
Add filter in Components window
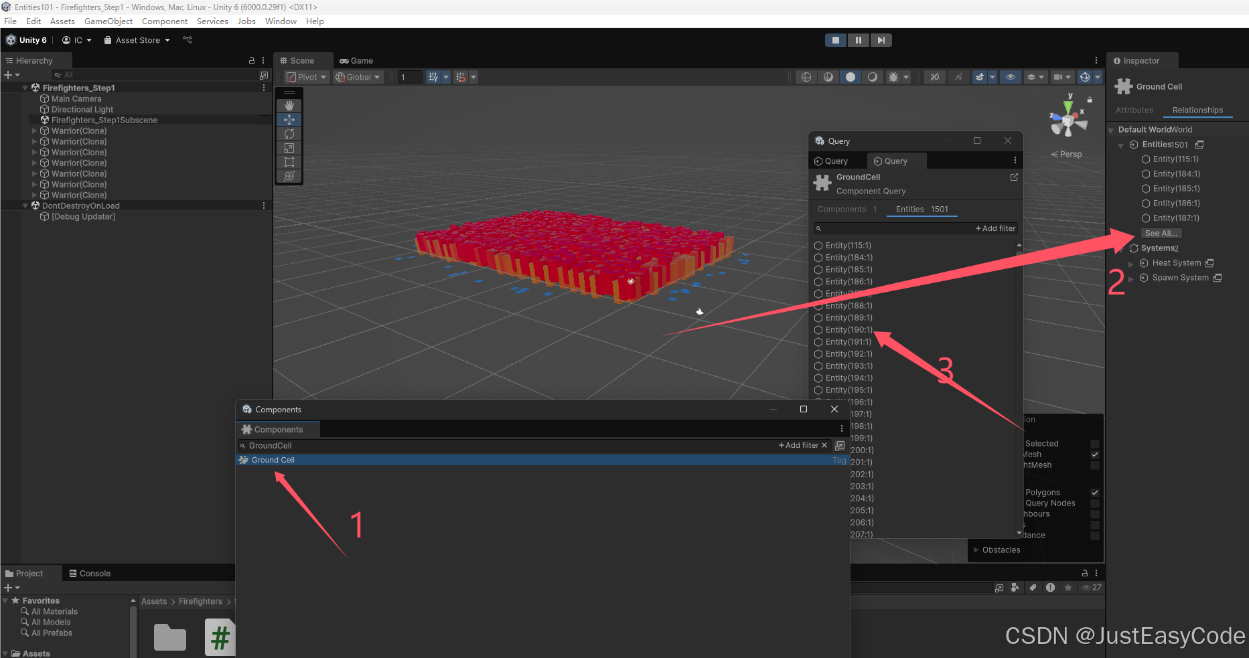click(798, 446)
